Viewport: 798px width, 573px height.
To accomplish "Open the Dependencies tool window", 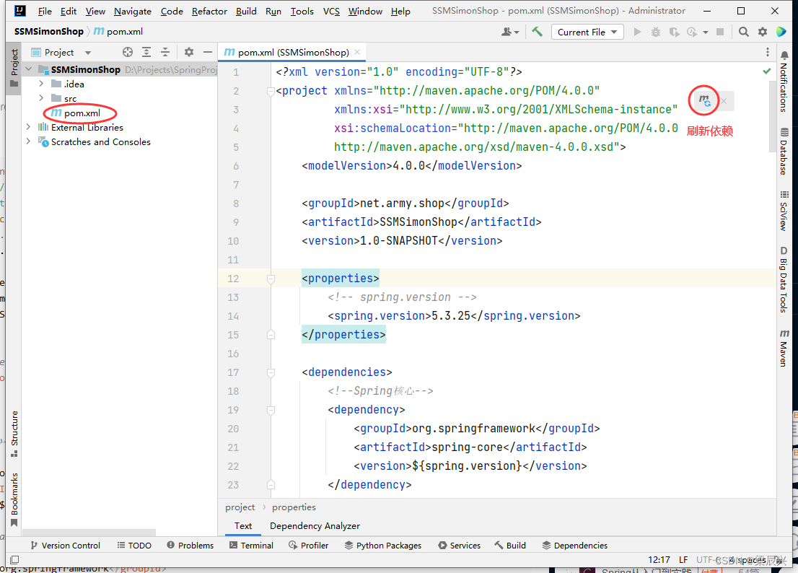I will coord(575,545).
